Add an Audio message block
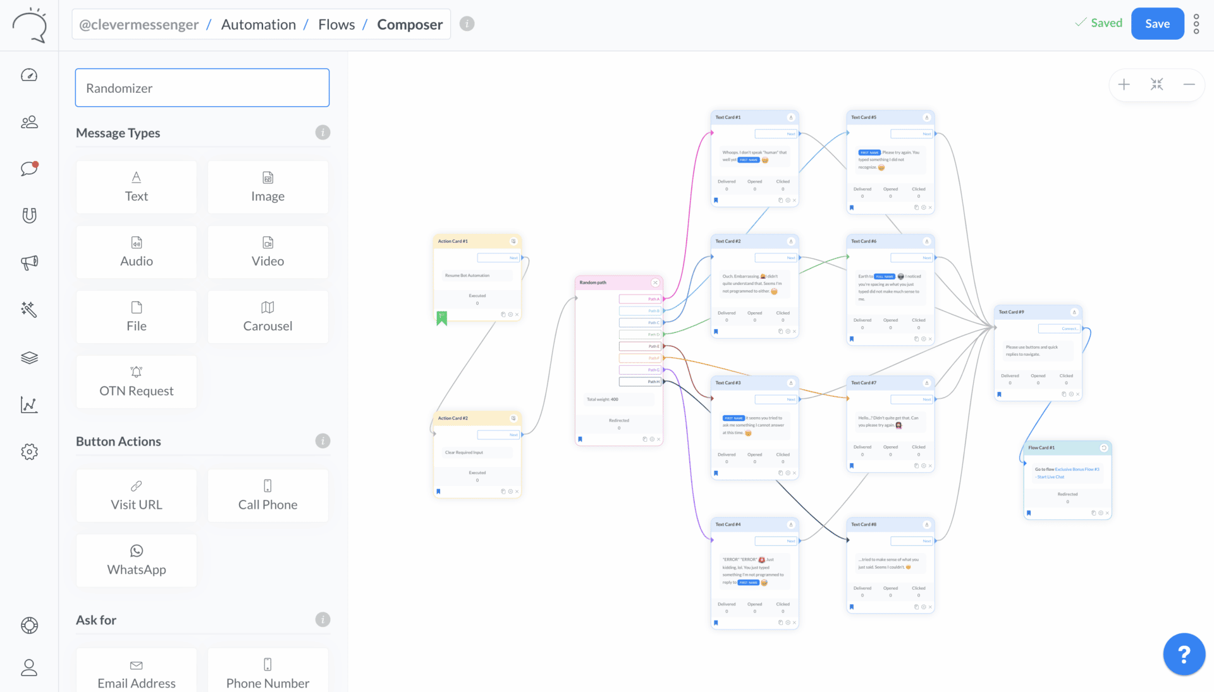 pyautogui.click(x=137, y=252)
